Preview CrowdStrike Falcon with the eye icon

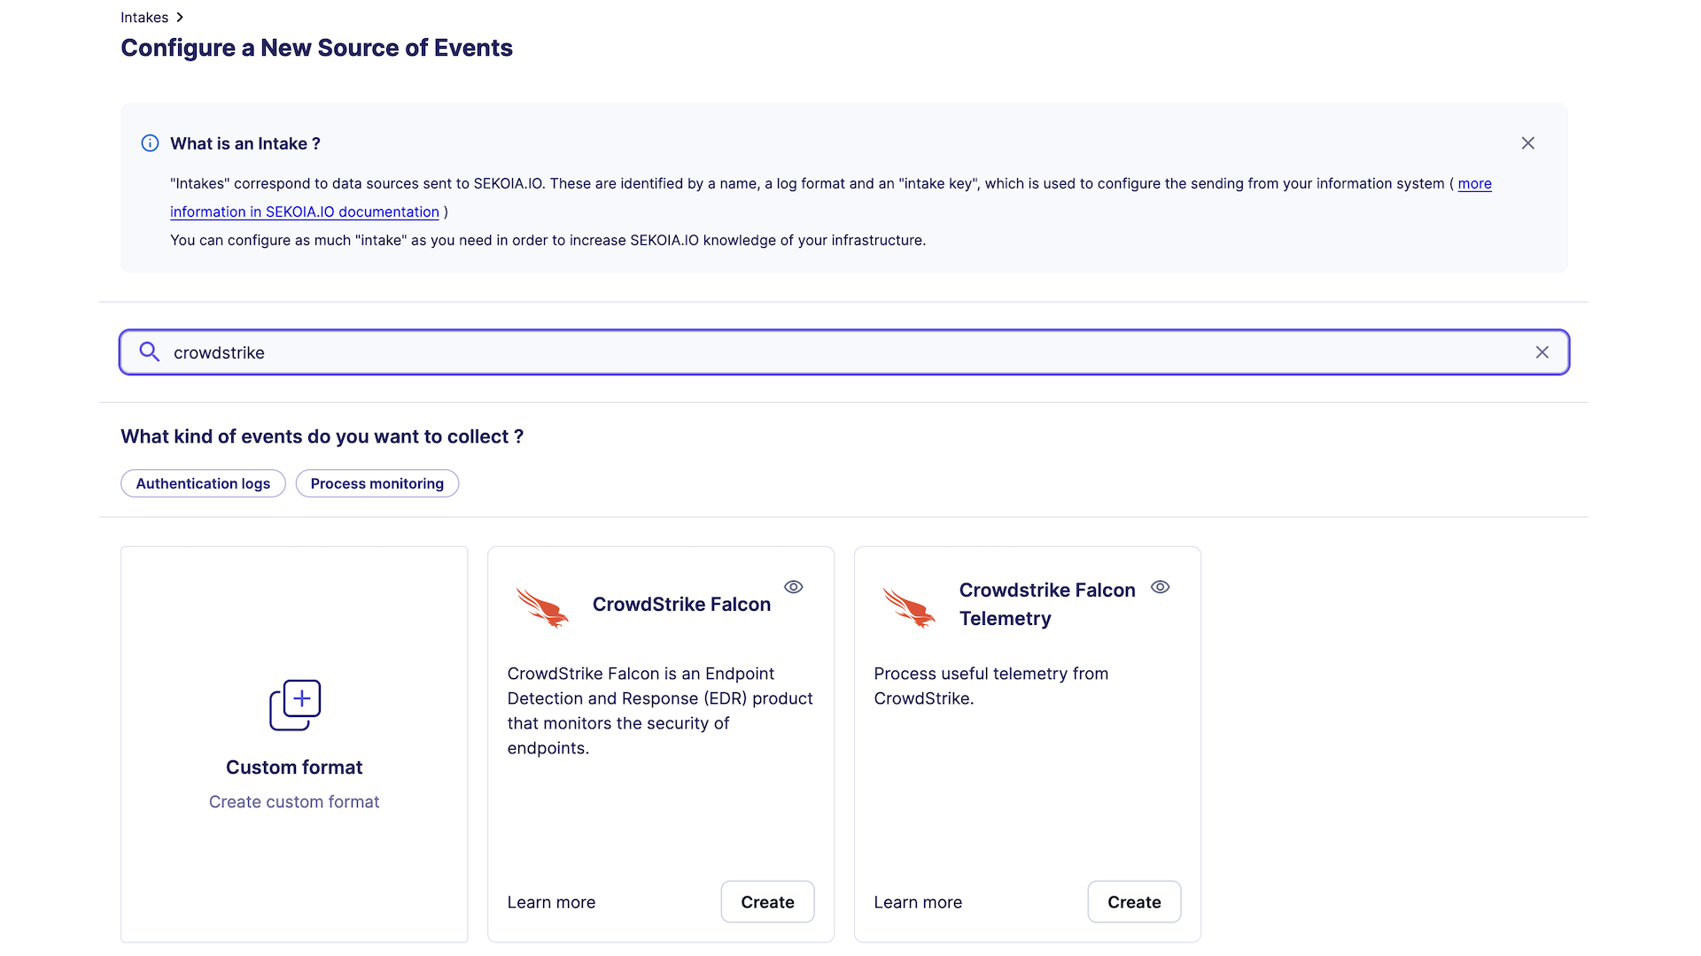793,587
